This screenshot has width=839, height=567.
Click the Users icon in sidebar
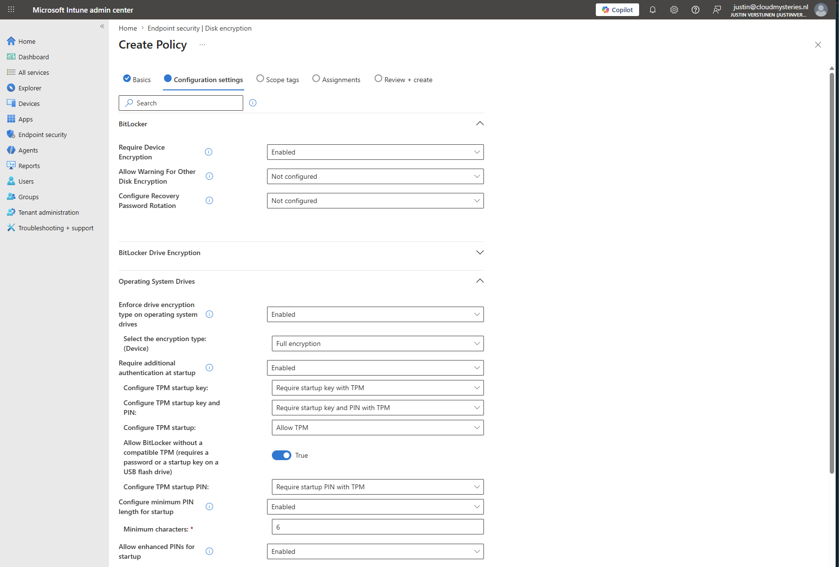coord(11,181)
